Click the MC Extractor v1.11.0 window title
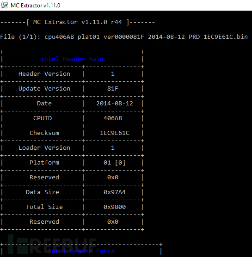The width and height of the screenshot is (252, 257). coord(36,6)
